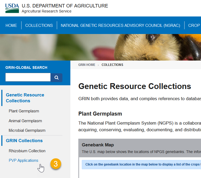The width and height of the screenshot is (201, 178).
Task: Click the Plant Germplasm section heading
Action: click(x=100, y=114)
